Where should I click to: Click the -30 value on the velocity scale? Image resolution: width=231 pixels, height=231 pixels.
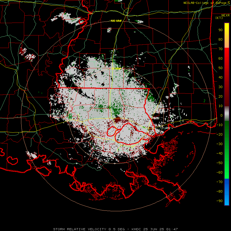[219, 144]
